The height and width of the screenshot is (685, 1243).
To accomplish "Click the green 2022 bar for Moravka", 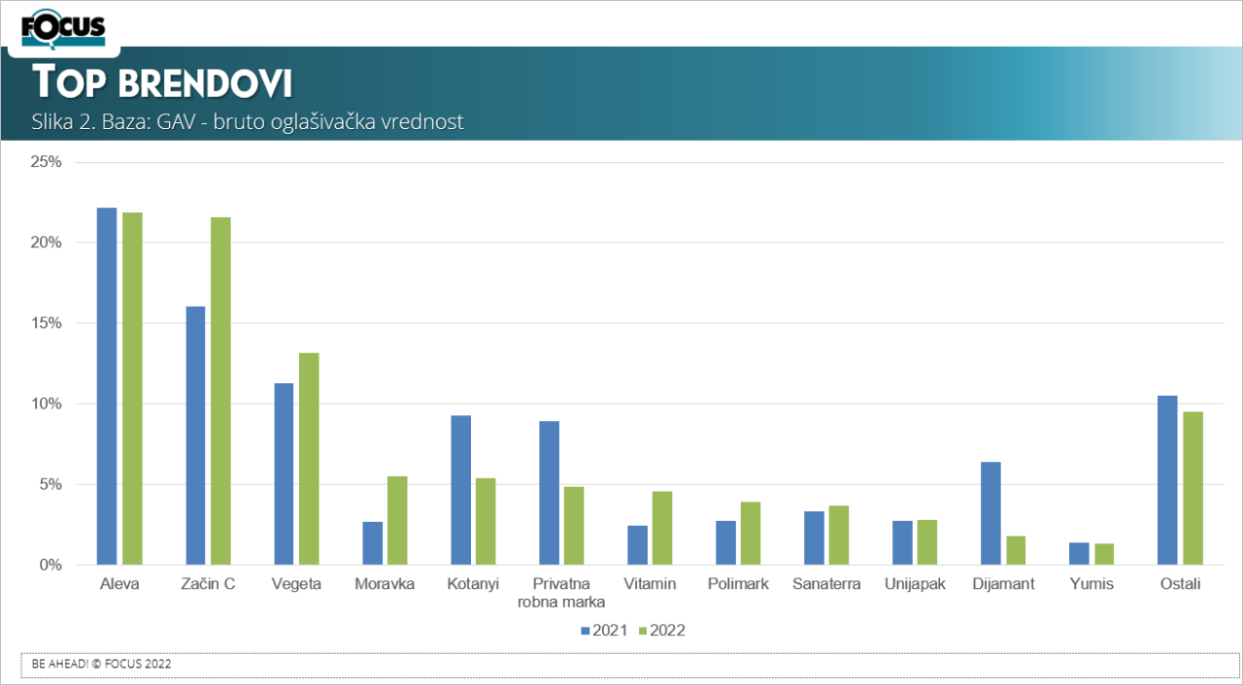I will click(397, 520).
